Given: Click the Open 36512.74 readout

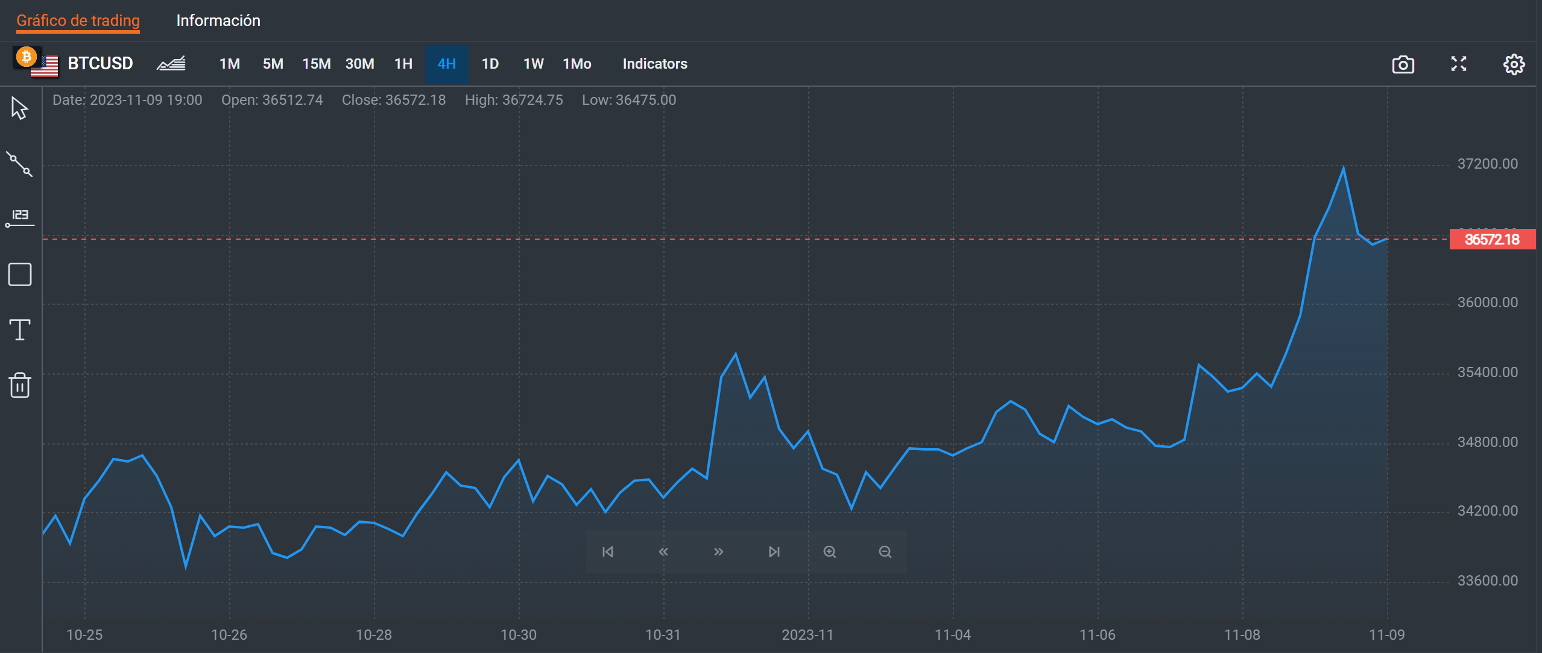Looking at the screenshot, I should coord(272,100).
